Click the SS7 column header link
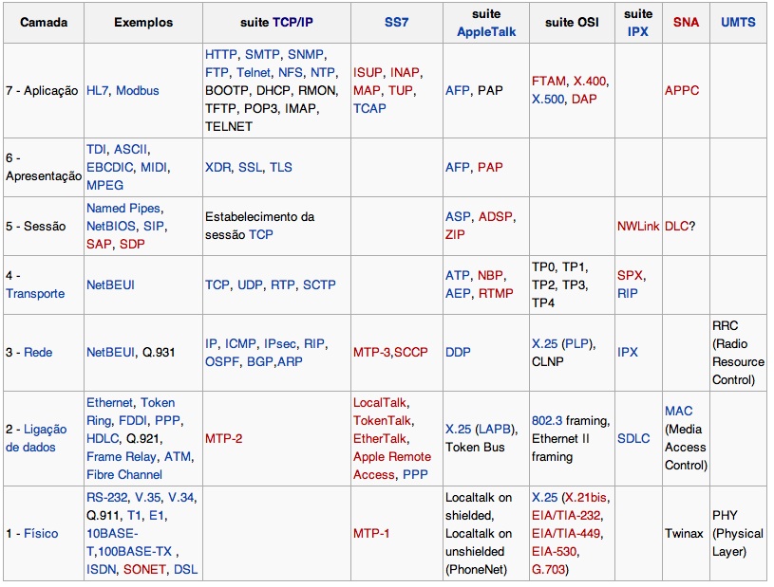The width and height of the screenshot is (774, 587). click(x=397, y=22)
